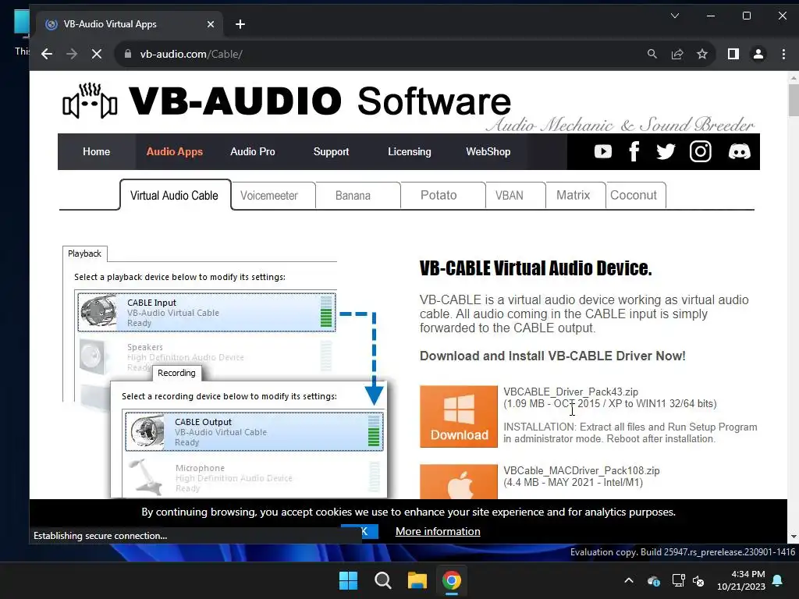Open the Support menu item
799x599 pixels.
pos(331,152)
